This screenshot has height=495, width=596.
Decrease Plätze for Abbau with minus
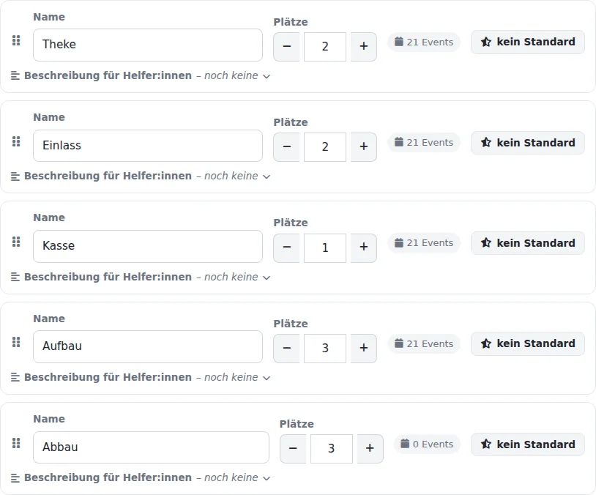pos(293,449)
